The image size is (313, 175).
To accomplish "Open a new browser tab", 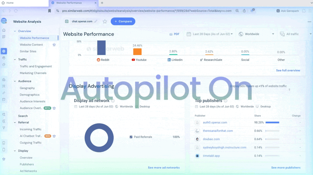I will pyautogui.click(x=102, y=3).
